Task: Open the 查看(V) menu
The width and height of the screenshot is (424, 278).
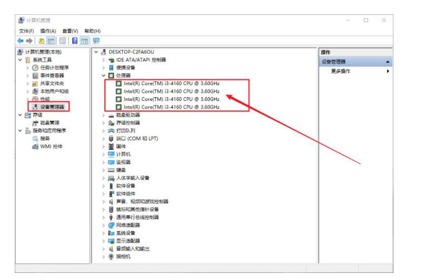Action: point(70,31)
